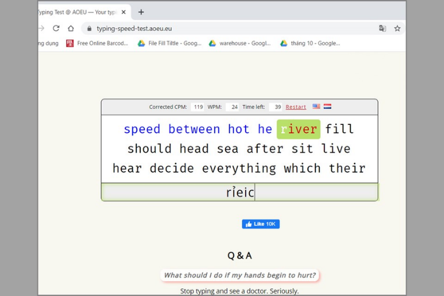Switch to US English flag icon
The height and width of the screenshot is (296, 444).
(x=316, y=107)
